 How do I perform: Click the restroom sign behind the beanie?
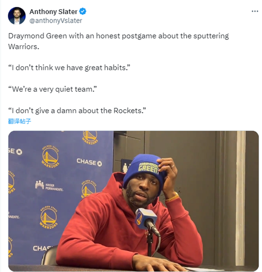point(125,166)
